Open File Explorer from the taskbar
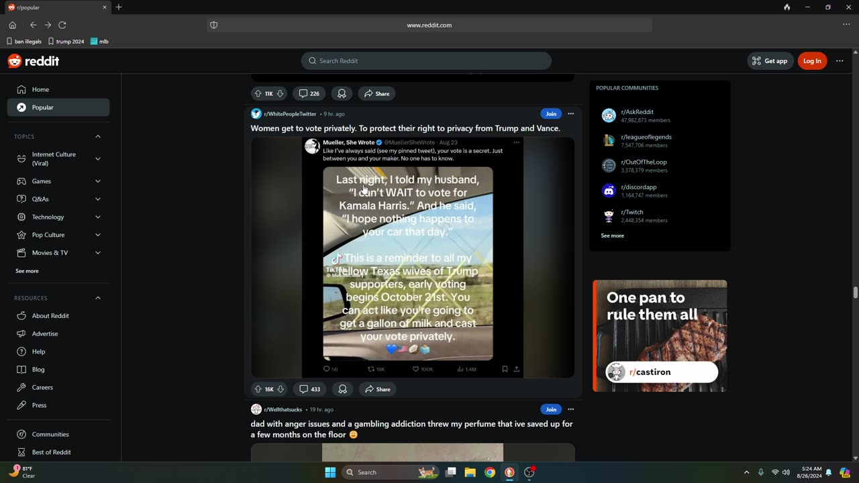The image size is (859, 483). [x=470, y=472]
